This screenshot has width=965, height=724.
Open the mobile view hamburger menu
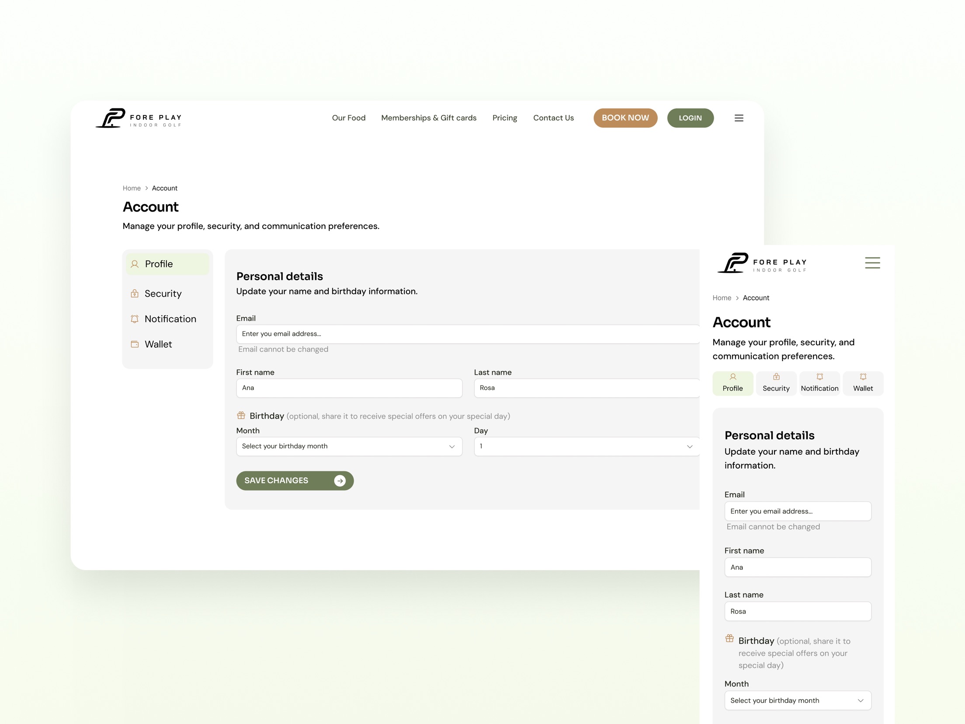(872, 263)
